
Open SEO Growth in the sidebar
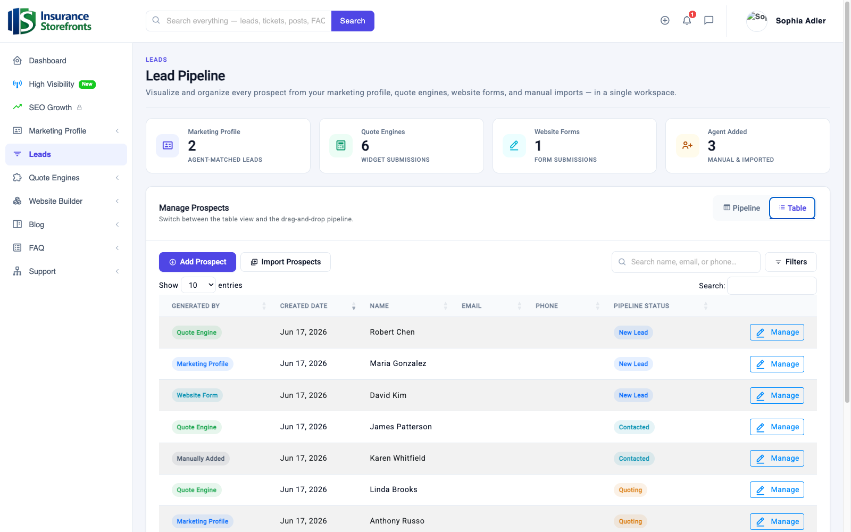(x=66, y=107)
